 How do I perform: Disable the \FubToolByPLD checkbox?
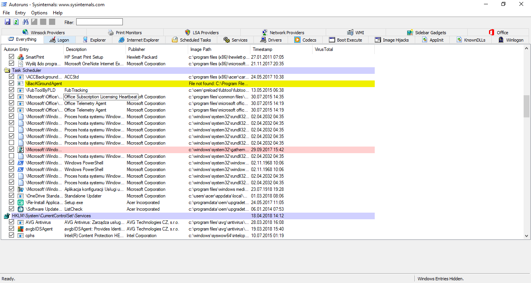[x=12, y=90]
